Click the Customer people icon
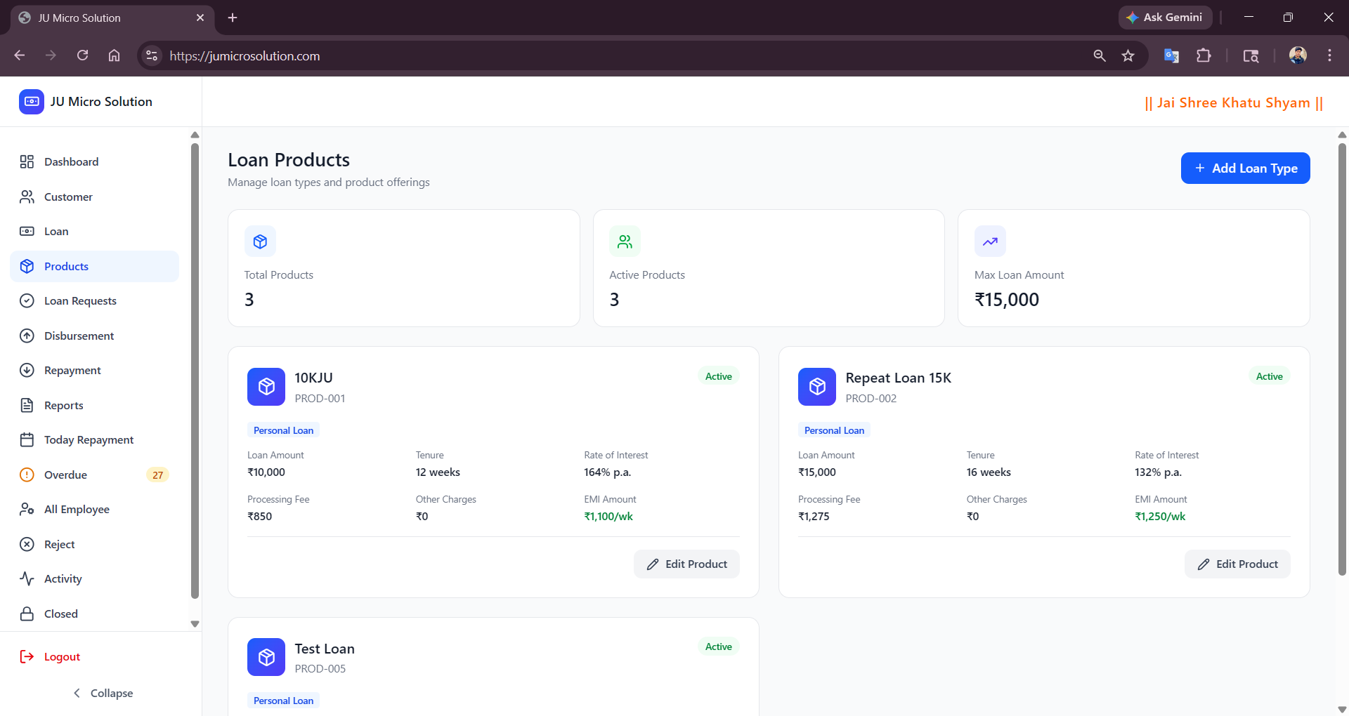This screenshot has width=1349, height=716. click(x=27, y=197)
